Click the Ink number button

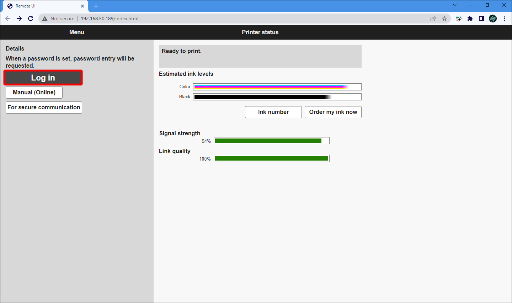click(273, 112)
